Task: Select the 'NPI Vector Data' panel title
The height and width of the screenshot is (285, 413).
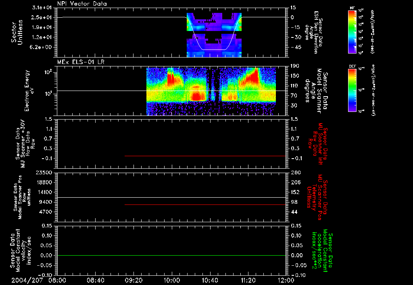Action: pos(82,4)
